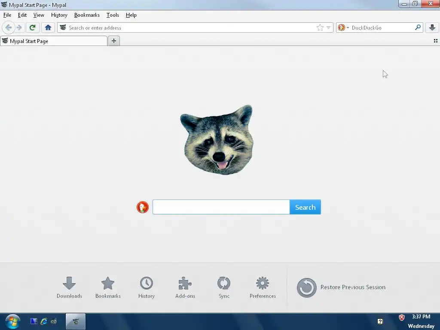Click the 3:37 PM taskbar clock
440x330 pixels.
[421, 317]
